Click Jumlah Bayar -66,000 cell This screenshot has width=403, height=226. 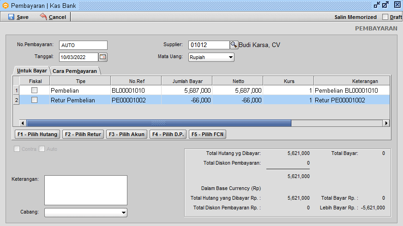pos(187,100)
